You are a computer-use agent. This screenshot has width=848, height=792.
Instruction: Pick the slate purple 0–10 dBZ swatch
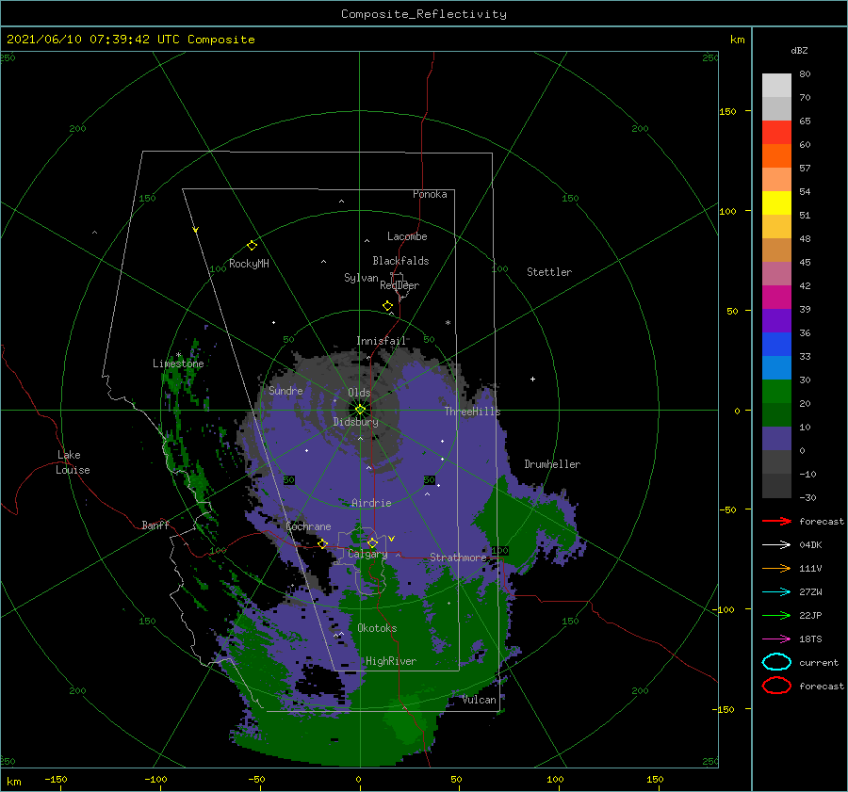click(776, 439)
